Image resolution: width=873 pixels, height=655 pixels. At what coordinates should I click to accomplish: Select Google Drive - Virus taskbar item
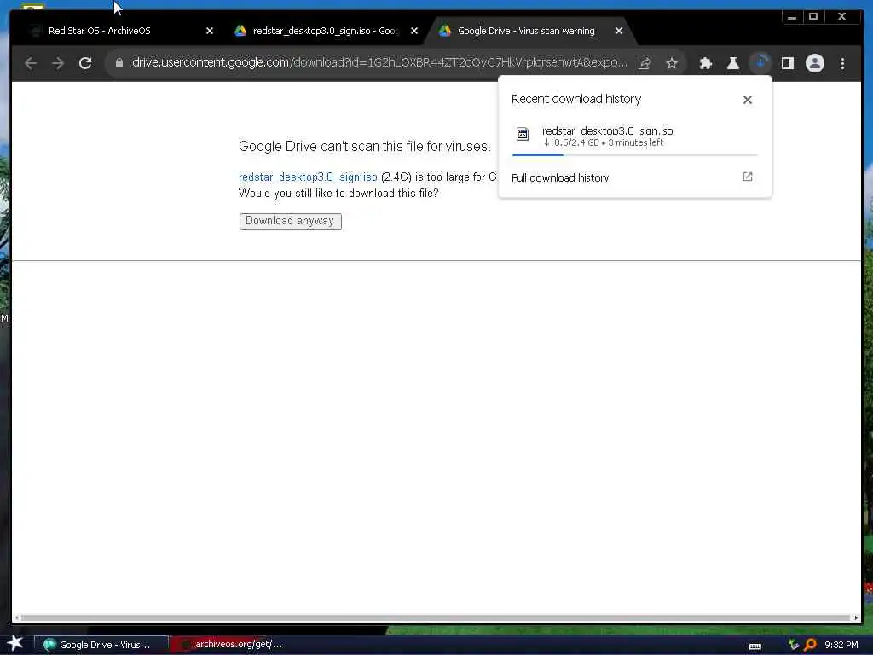[x=101, y=645]
